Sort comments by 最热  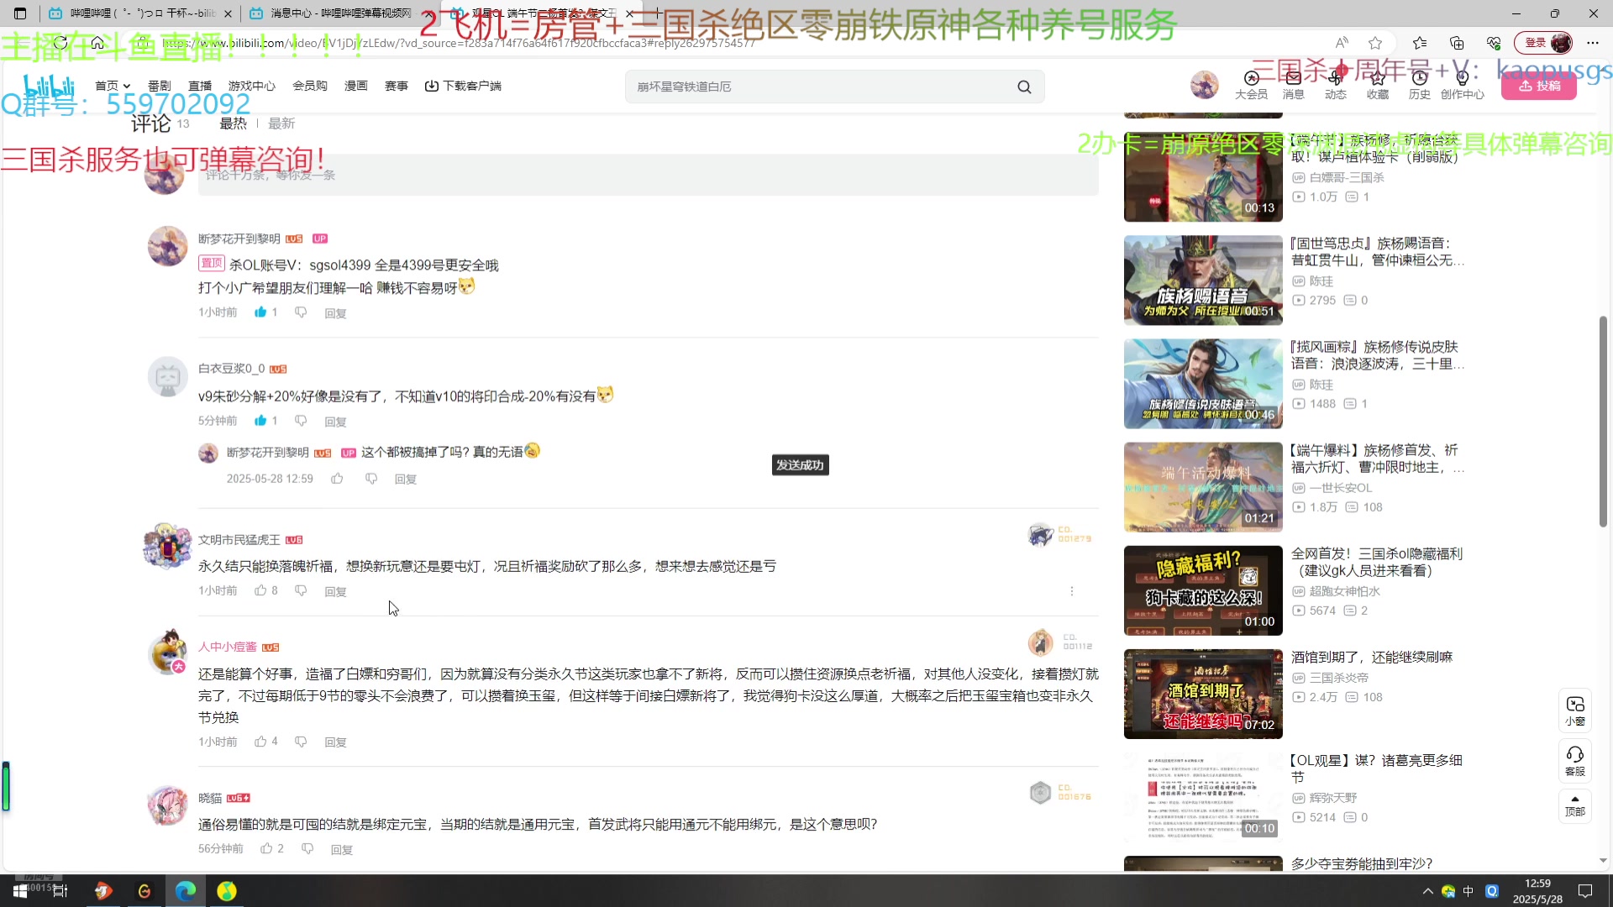(233, 123)
